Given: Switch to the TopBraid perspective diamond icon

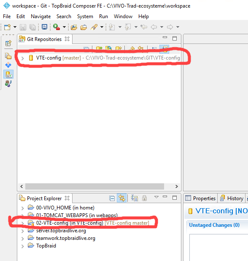Looking at the screenshot, I should [8, 65].
